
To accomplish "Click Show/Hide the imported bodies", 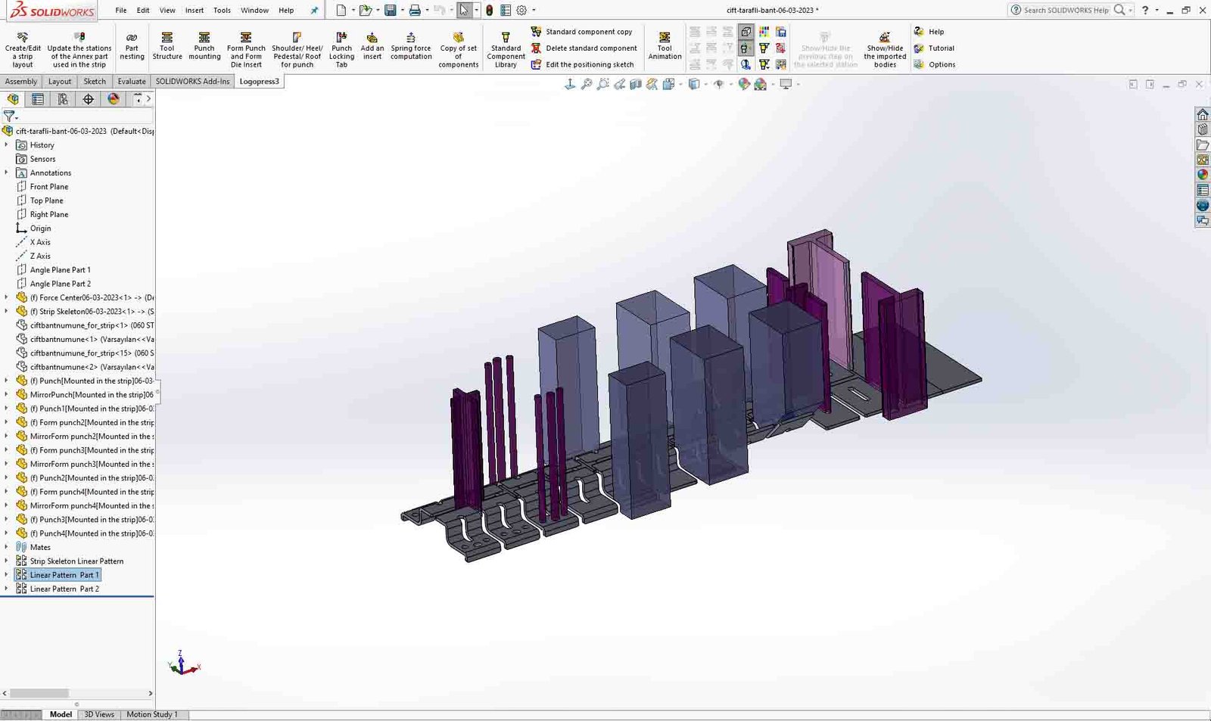I will (885, 49).
